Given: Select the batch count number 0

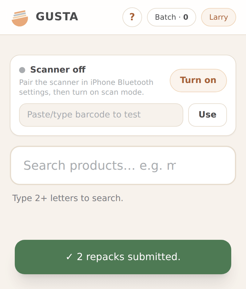Looking at the screenshot, I should (186, 17).
